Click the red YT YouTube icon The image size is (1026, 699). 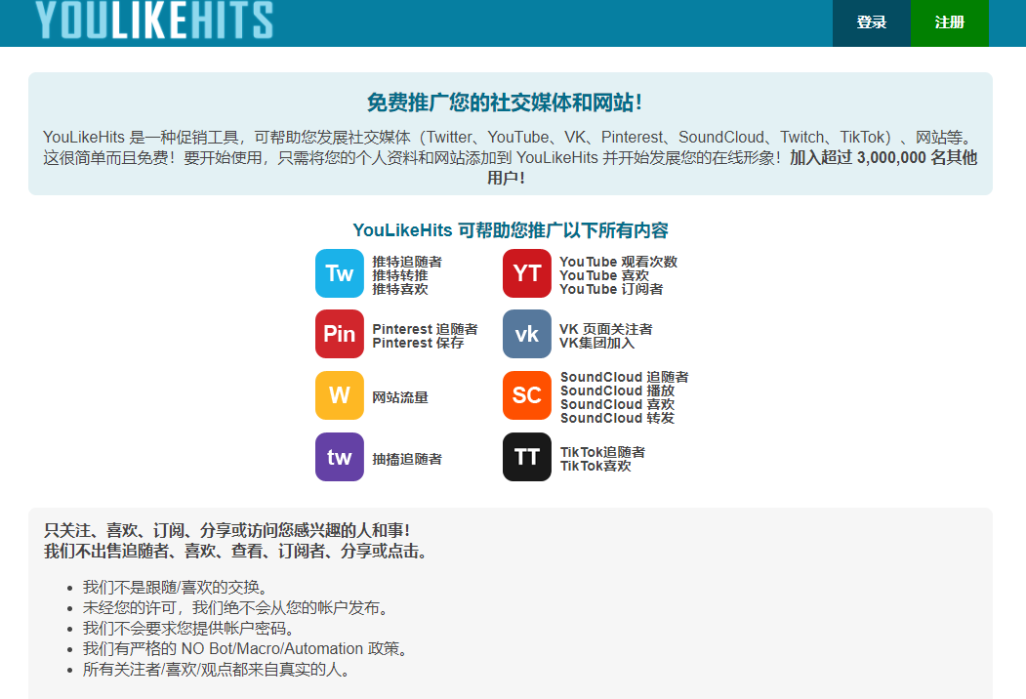(526, 273)
